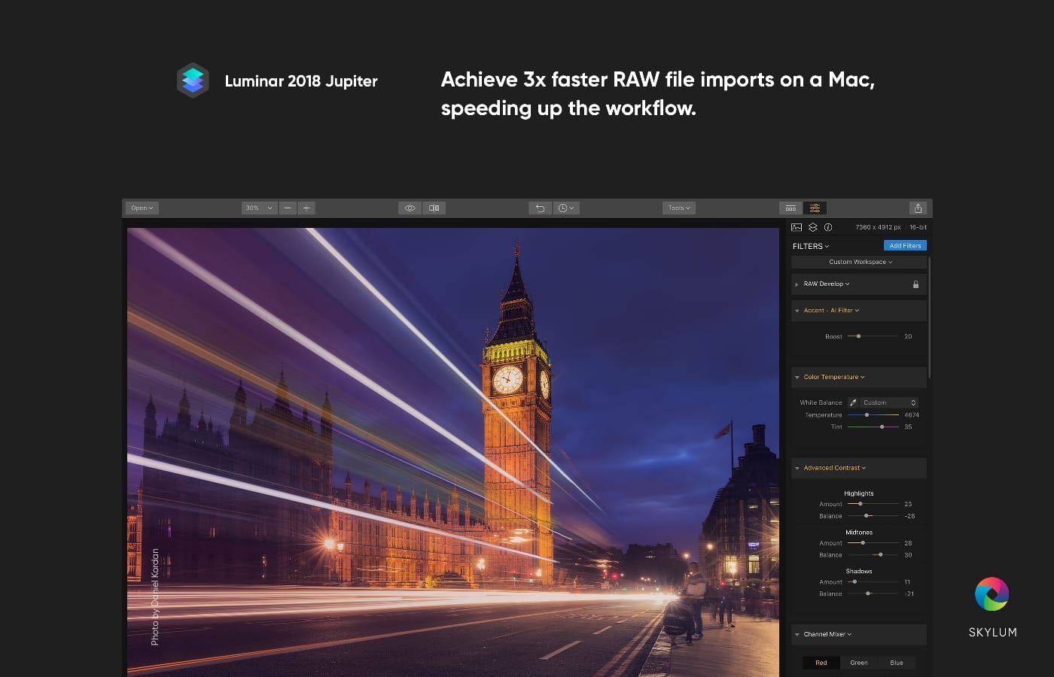
Task: Click the Open button
Action: point(142,208)
